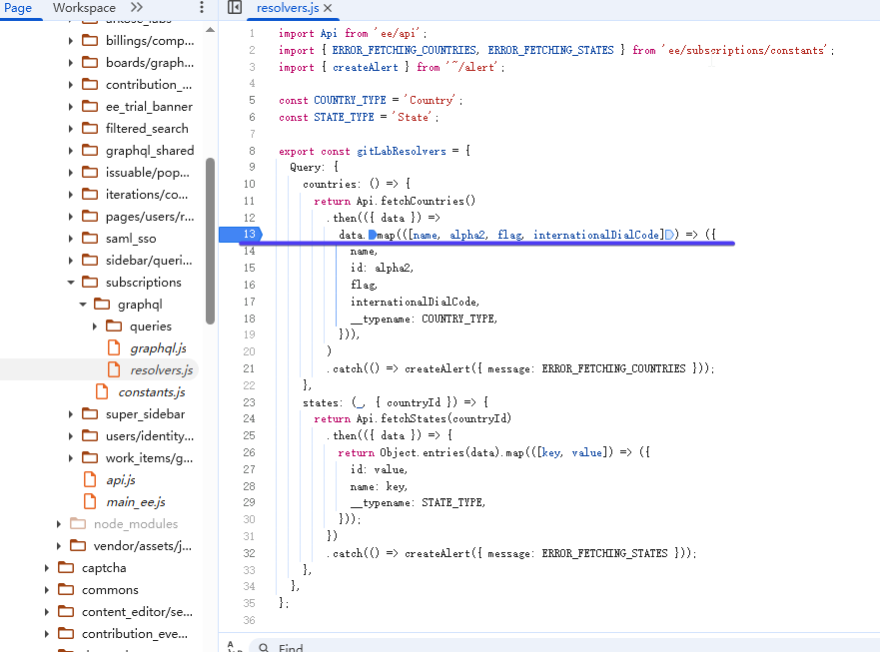
Task: Open main_ee.js file in the tree
Action: click(x=135, y=502)
